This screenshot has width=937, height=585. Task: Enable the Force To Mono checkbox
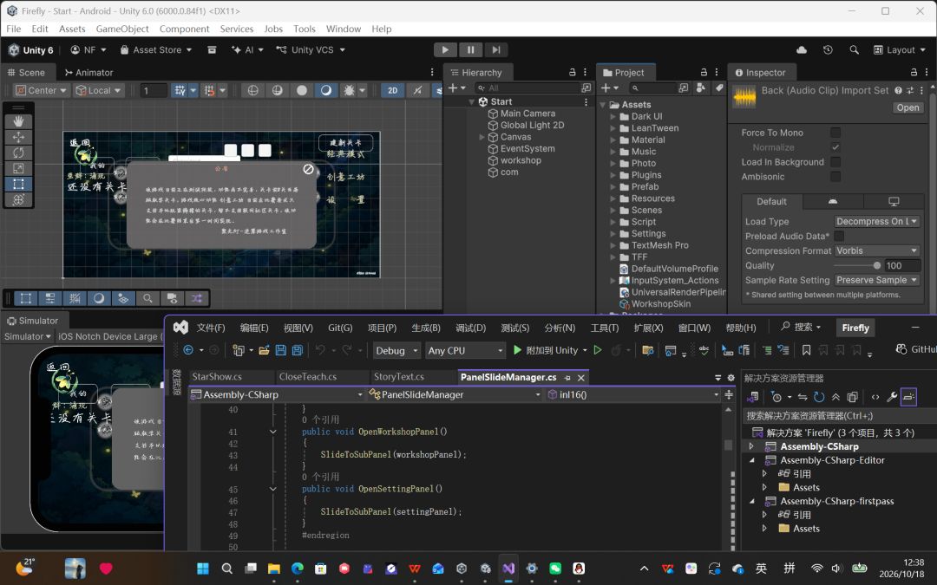[x=835, y=133]
